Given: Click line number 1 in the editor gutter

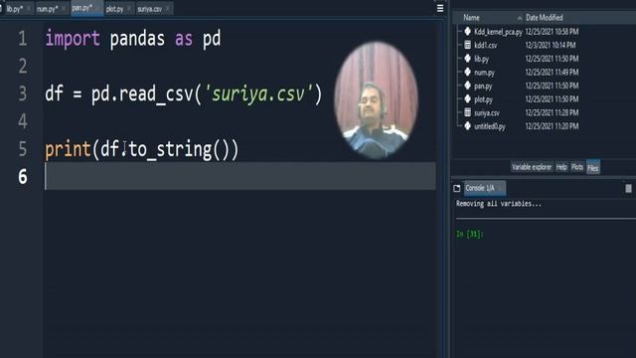Looking at the screenshot, I should [x=23, y=39].
